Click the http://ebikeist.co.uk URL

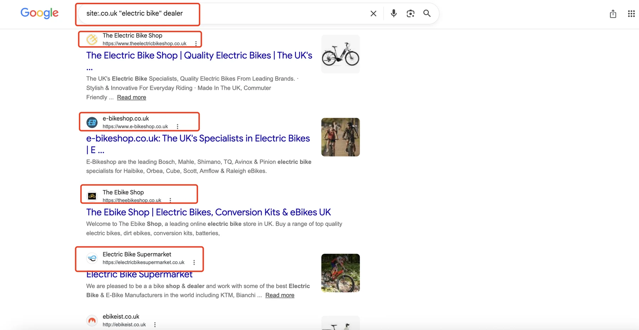(x=124, y=325)
